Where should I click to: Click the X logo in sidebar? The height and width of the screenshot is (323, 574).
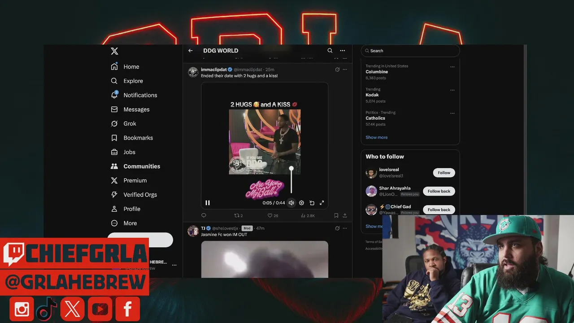click(114, 51)
